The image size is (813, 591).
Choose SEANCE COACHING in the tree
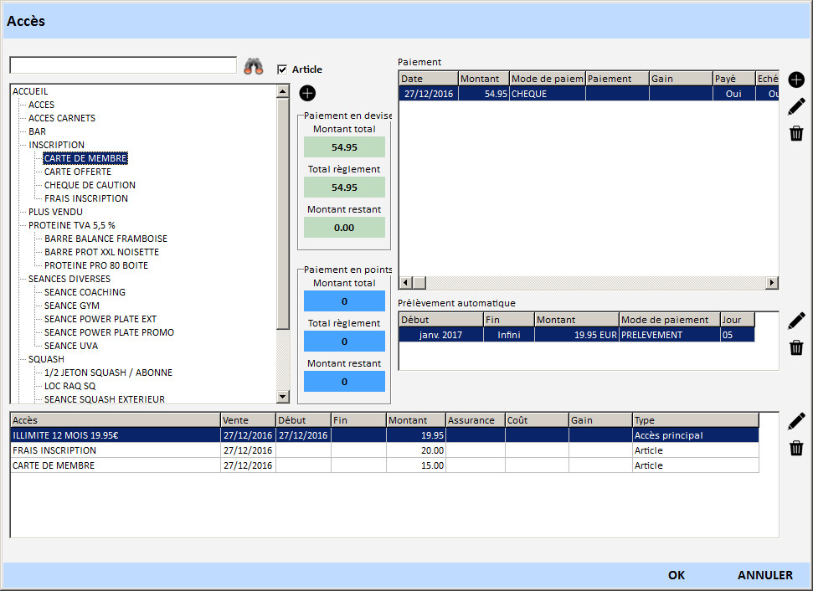click(x=85, y=292)
